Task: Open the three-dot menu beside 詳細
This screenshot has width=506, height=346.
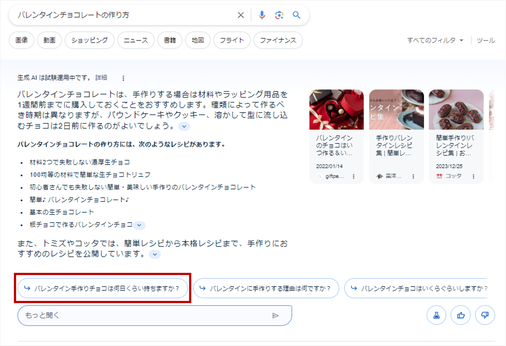Action: (x=123, y=78)
